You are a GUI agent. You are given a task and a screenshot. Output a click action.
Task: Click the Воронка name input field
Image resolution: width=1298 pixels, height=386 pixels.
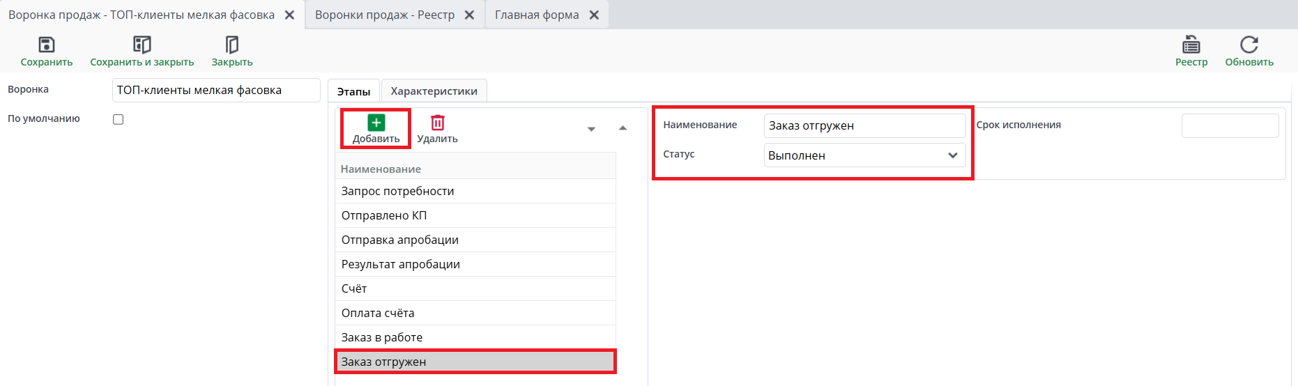215,91
